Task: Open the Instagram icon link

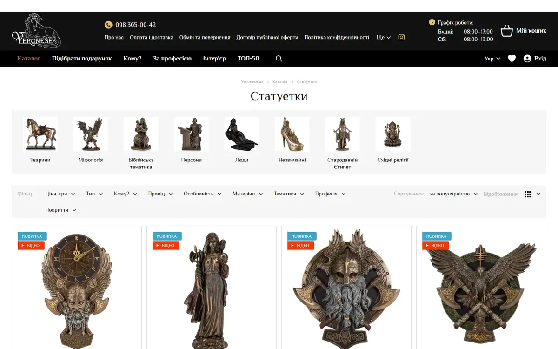Action: click(x=401, y=37)
